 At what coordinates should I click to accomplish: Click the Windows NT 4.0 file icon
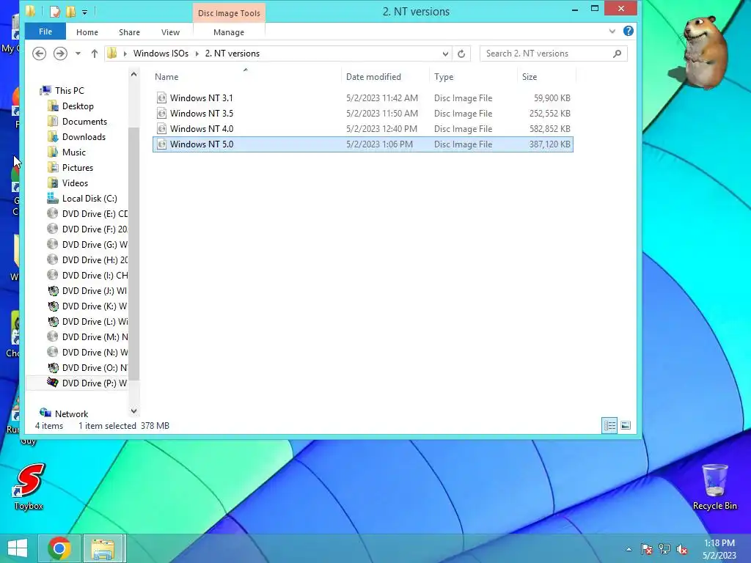pos(162,129)
